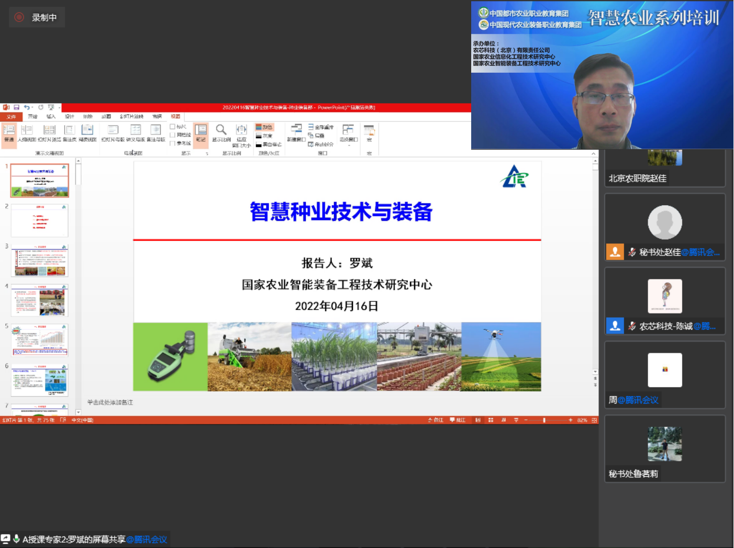This screenshot has width=734, height=548.
Task: Switch to the Insert (插入) ribbon tab
Action: pos(51,116)
